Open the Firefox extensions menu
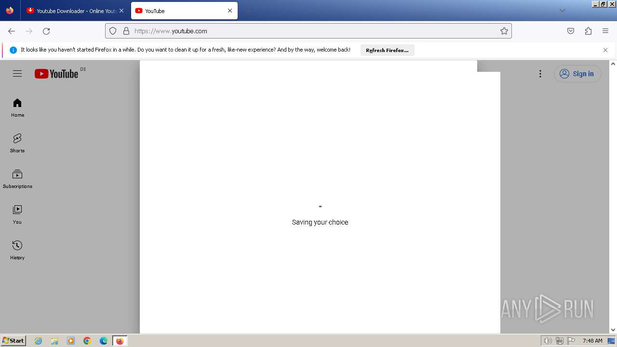This screenshot has width=617, height=347. click(588, 31)
